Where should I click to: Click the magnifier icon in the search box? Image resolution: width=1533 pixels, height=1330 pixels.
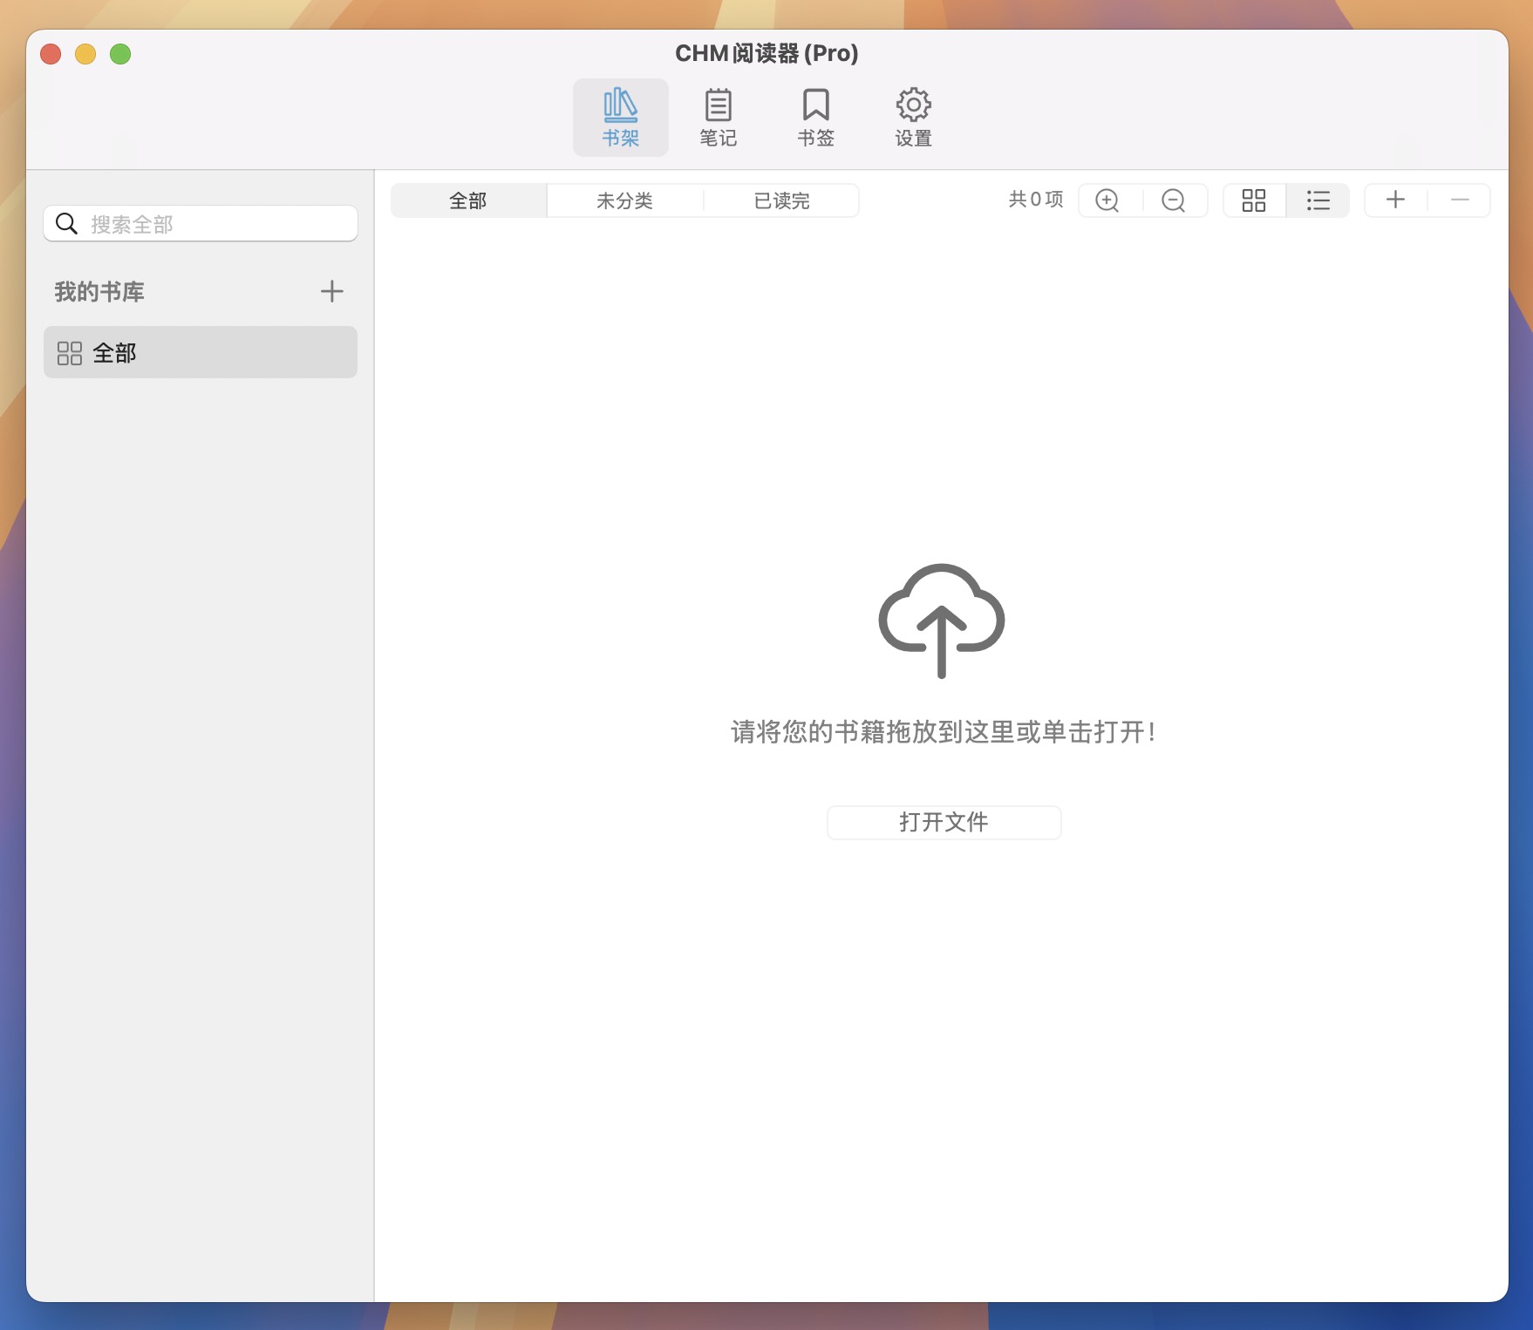pyautogui.click(x=67, y=223)
